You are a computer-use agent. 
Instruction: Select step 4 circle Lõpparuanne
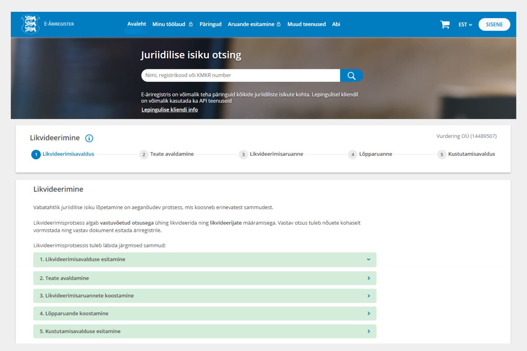(353, 154)
